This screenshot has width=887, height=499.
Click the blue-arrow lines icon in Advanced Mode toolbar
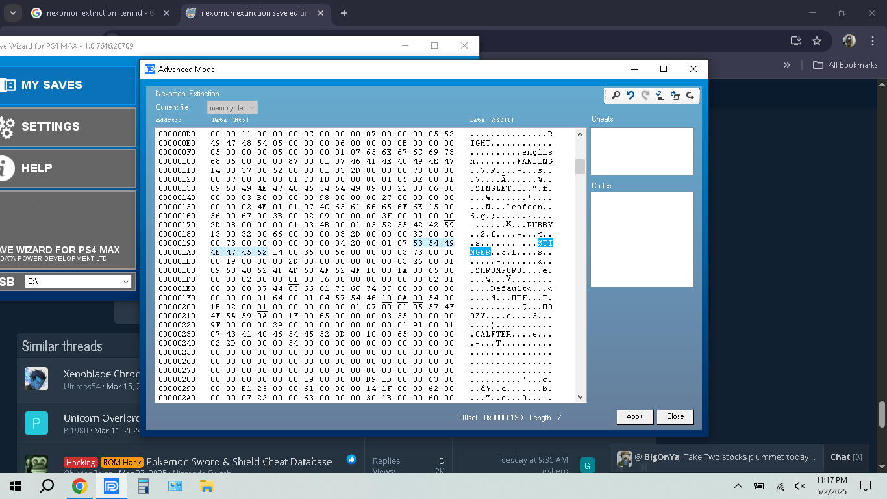tap(660, 96)
